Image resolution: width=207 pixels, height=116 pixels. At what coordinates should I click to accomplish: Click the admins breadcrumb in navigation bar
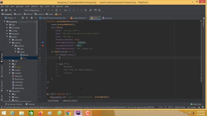pyautogui.click(x=28, y=14)
